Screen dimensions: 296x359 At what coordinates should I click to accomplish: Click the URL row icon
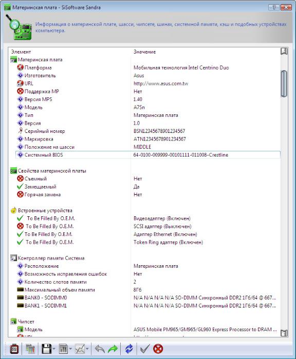coord(21,83)
